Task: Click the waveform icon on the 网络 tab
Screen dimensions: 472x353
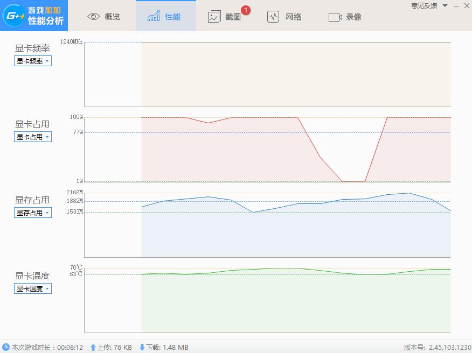Action: (x=274, y=17)
